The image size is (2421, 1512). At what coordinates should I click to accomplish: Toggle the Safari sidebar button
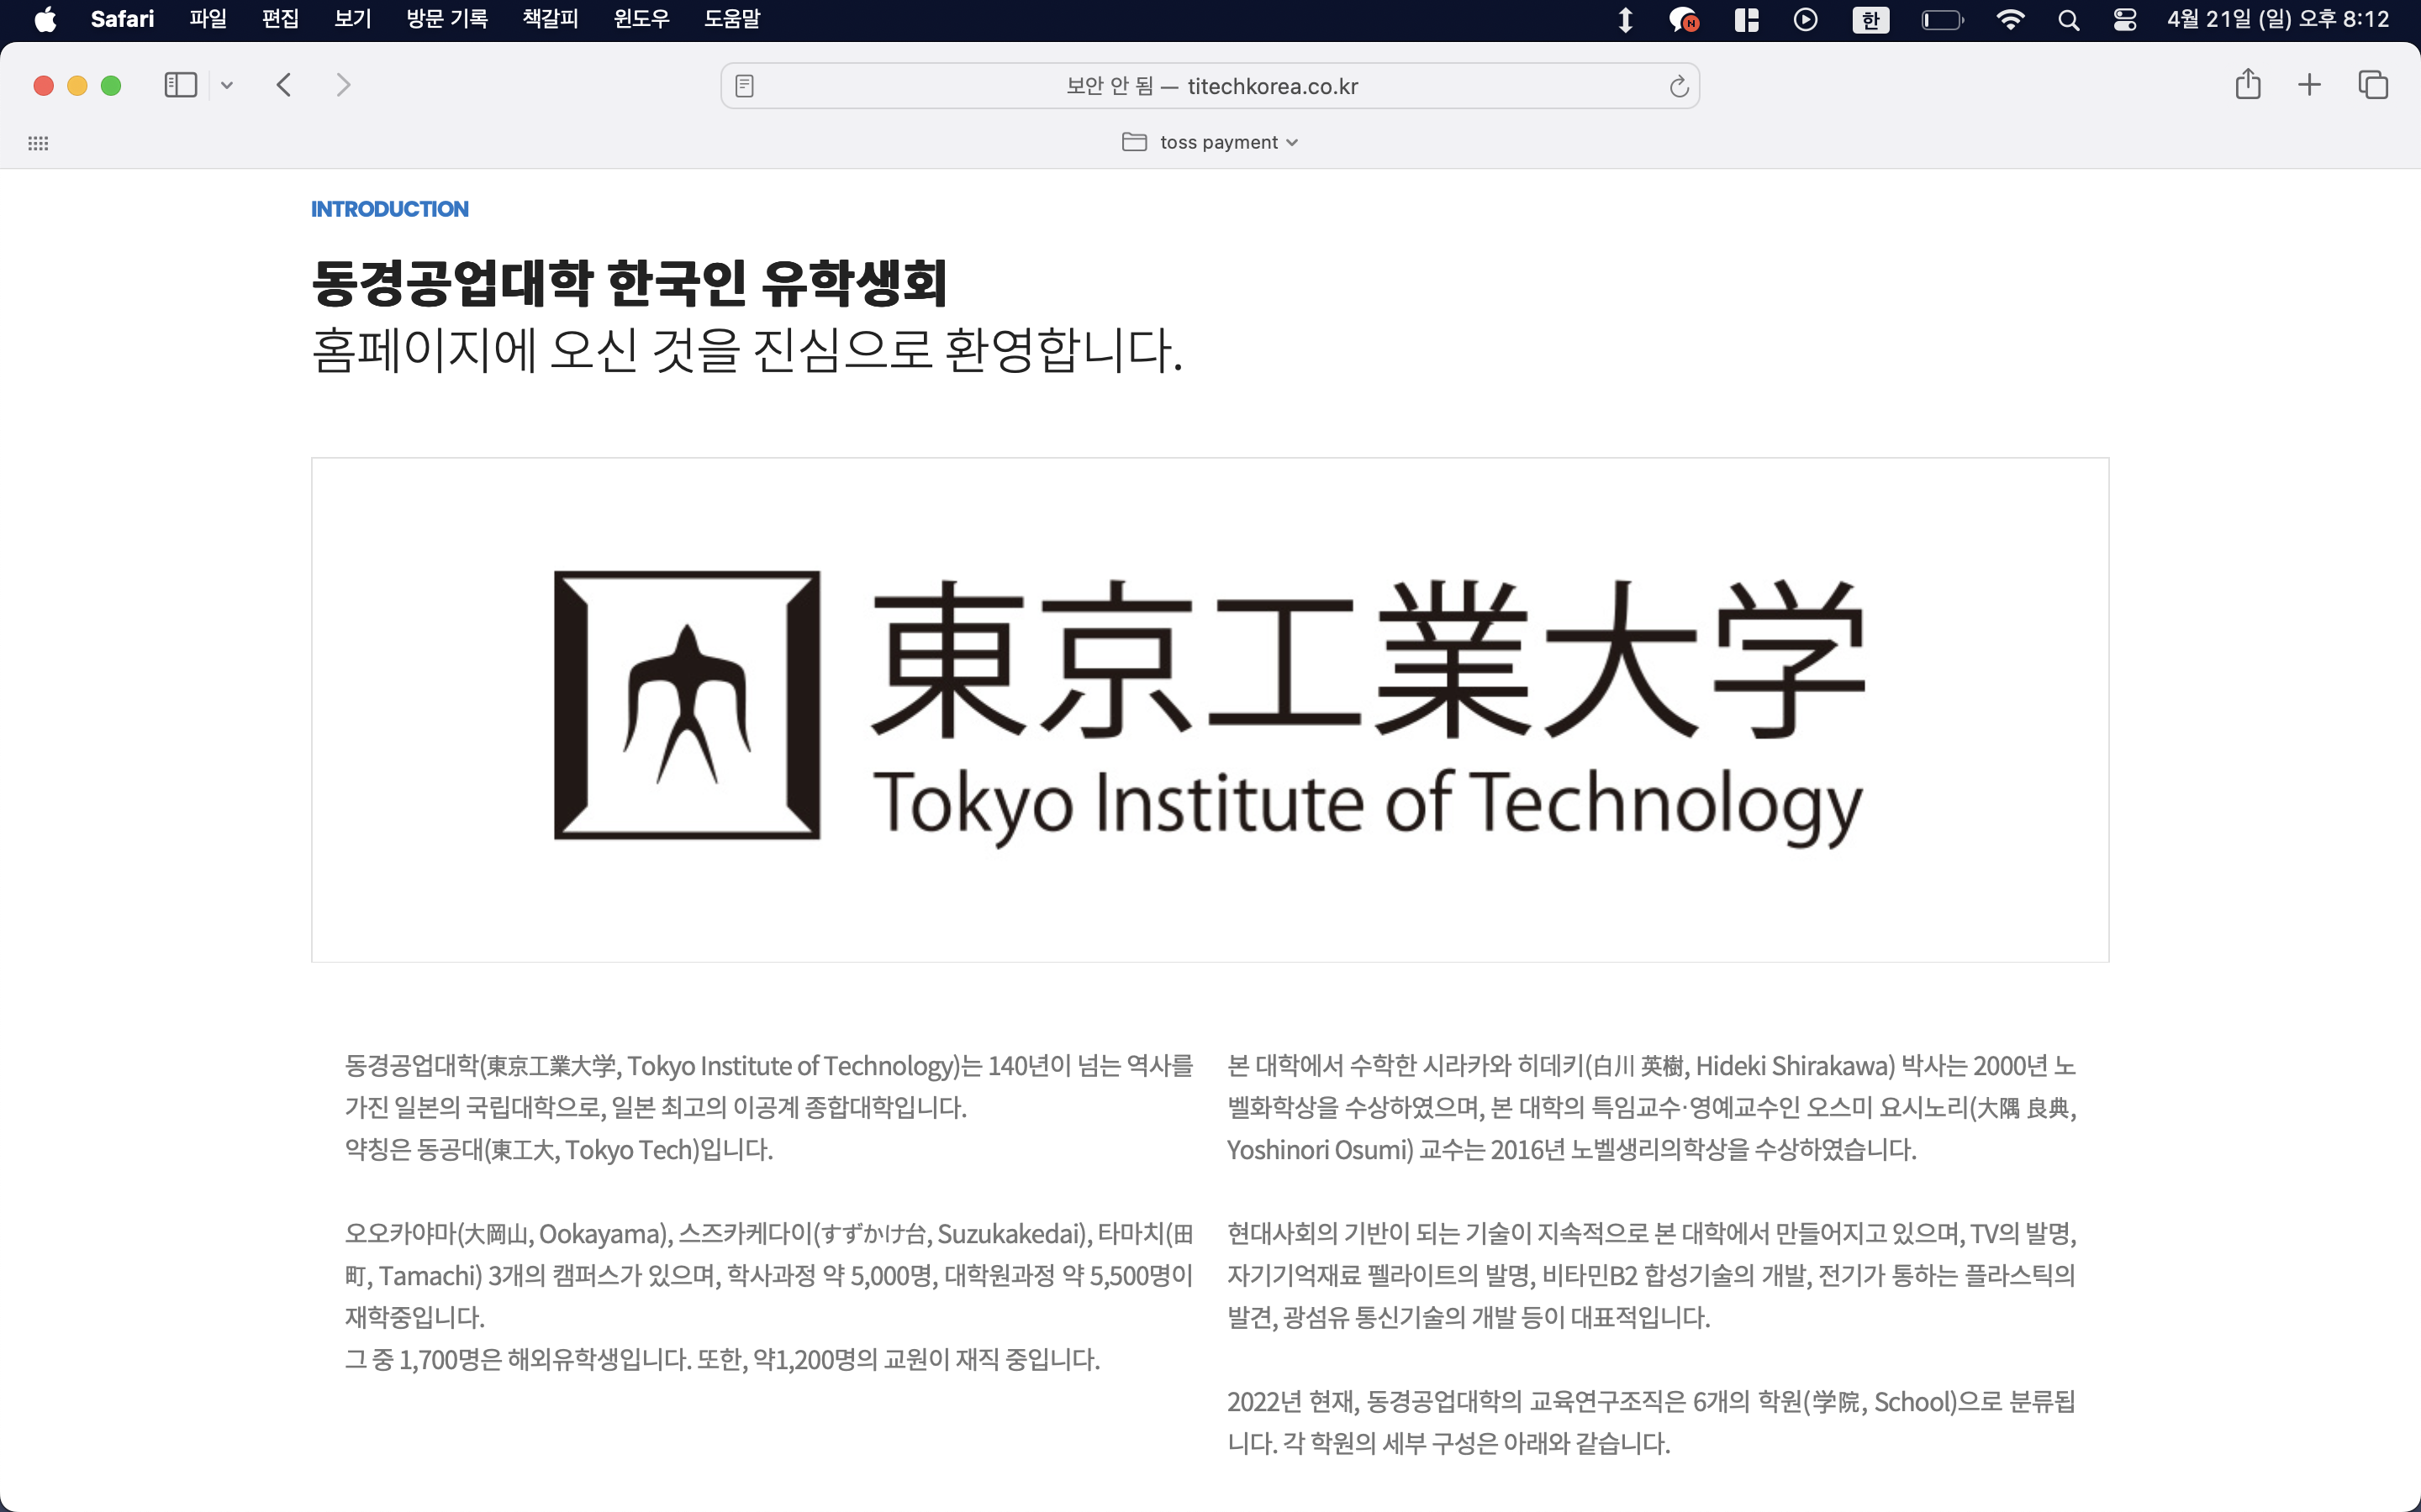click(180, 85)
